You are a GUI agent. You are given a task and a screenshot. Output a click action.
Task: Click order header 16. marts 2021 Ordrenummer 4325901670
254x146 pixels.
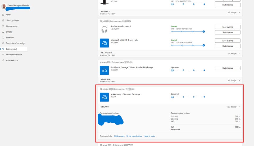coord(116,62)
